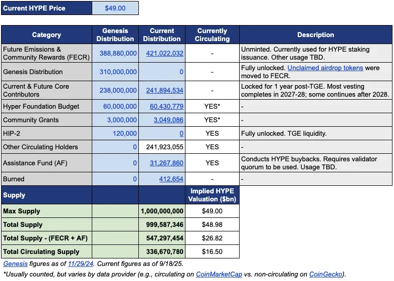Click HIP-2 current distribution 0 link
Image resolution: width=394 pixels, height=281 pixels.
(x=181, y=134)
